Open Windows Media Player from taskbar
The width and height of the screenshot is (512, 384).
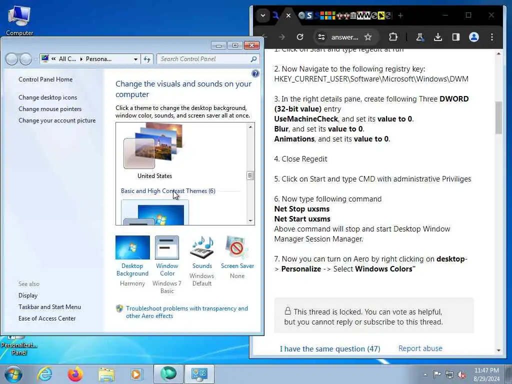point(136,374)
